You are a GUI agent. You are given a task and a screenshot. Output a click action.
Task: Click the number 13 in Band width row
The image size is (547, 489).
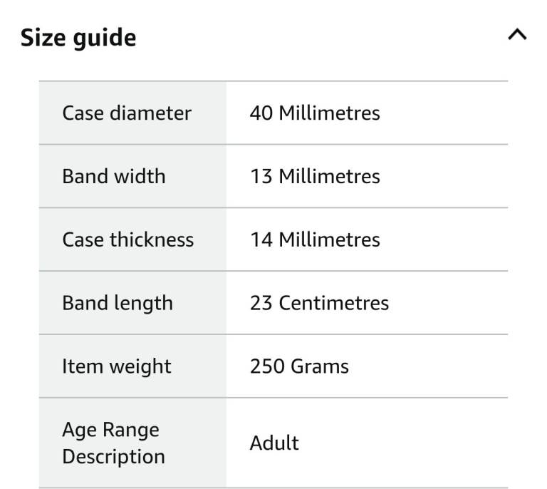click(261, 176)
